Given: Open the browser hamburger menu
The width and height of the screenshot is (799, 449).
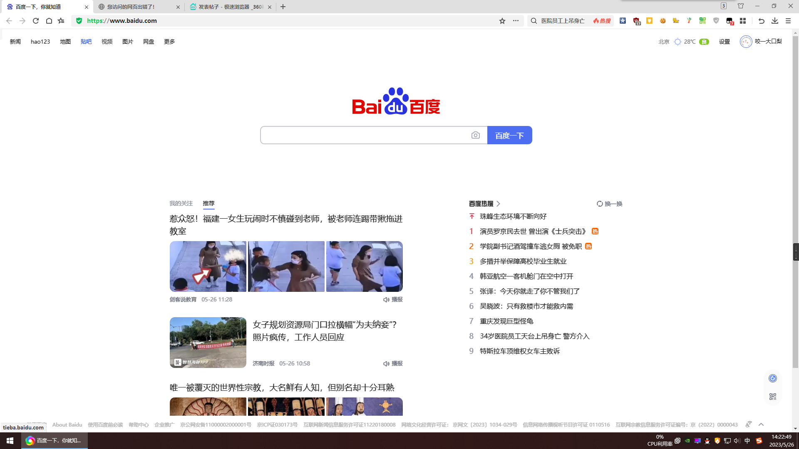Looking at the screenshot, I should point(788,21).
